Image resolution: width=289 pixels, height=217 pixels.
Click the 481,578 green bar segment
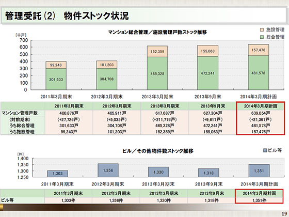[x=259, y=73]
